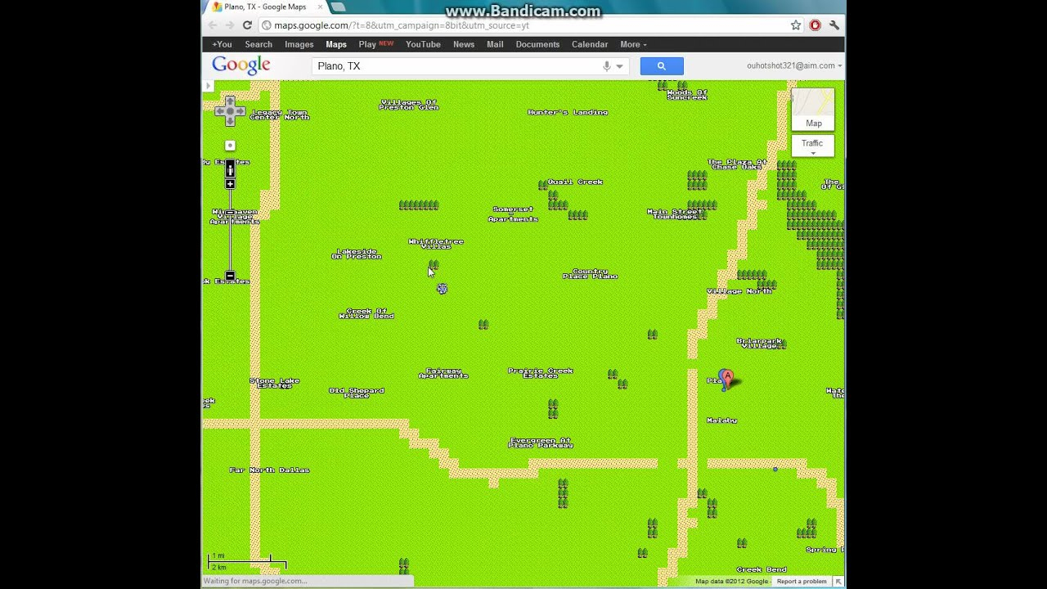Screen dimensions: 1047x589
Task: Open YouTube from the Google bar
Action: pyautogui.click(x=423, y=44)
